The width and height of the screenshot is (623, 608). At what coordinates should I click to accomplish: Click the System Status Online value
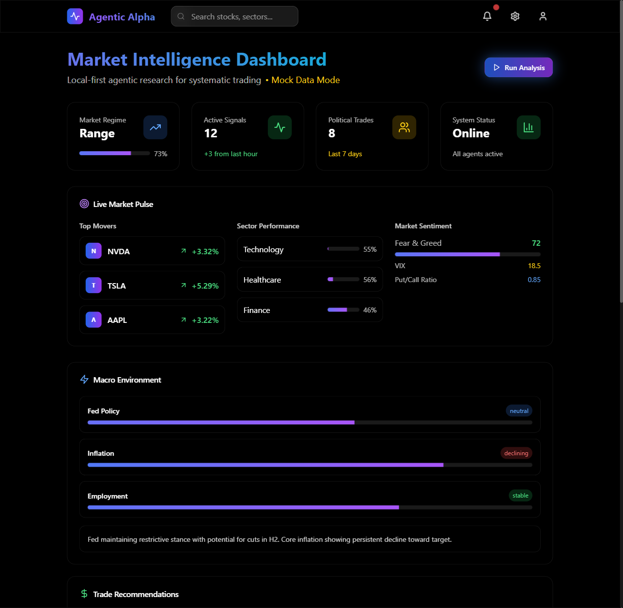[471, 133]
